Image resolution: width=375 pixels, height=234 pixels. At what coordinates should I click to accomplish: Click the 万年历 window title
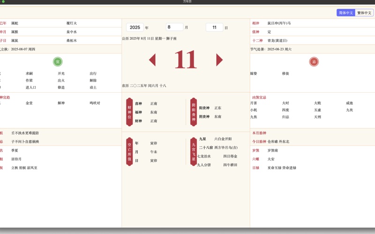(187, 1)
